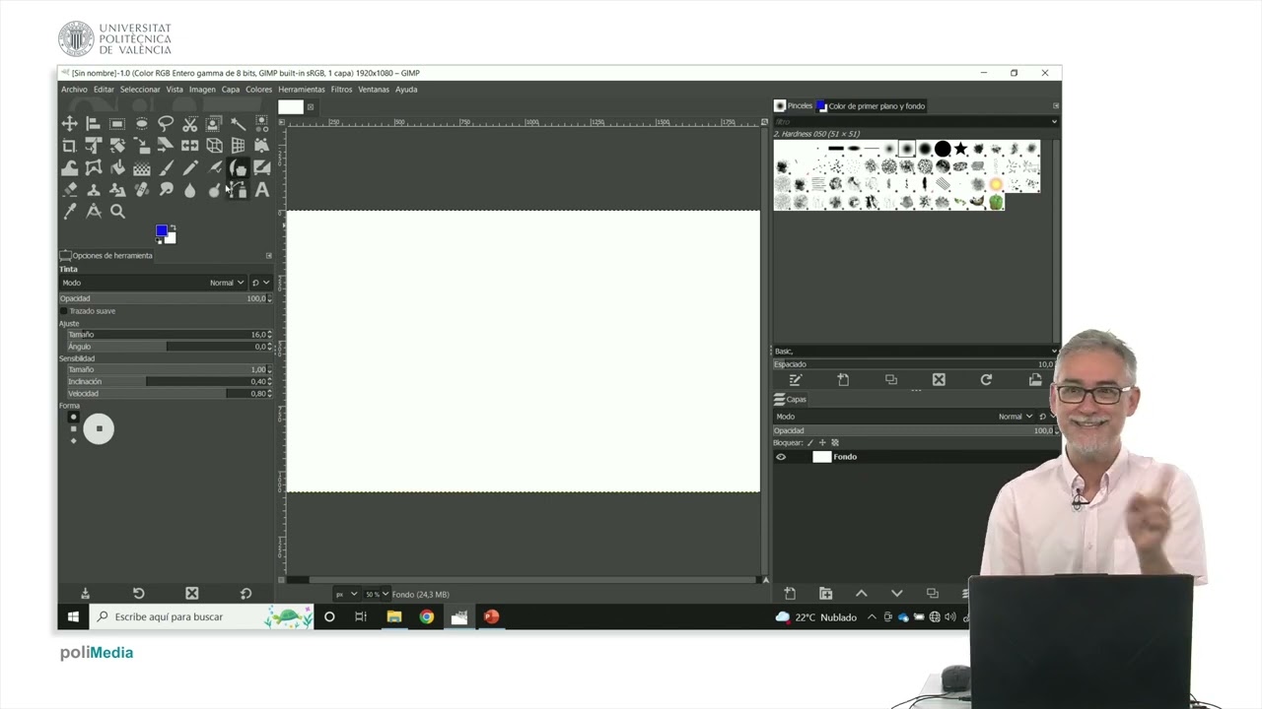
Task: Select the Gradient tool
Action: (x=141, y=167)
